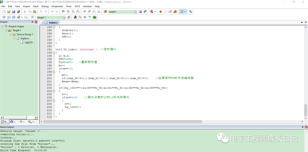Collapse the Project: hujiao tree node
This screenshot has height=152, width=308.
coord(2,26)
